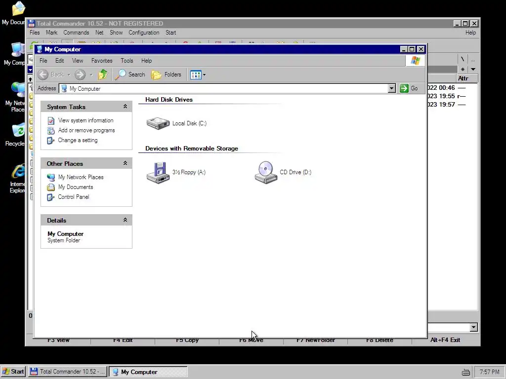The image size is (506, 379).
Task: Open the Edit menu in My Computer
Action: (60, 61)
